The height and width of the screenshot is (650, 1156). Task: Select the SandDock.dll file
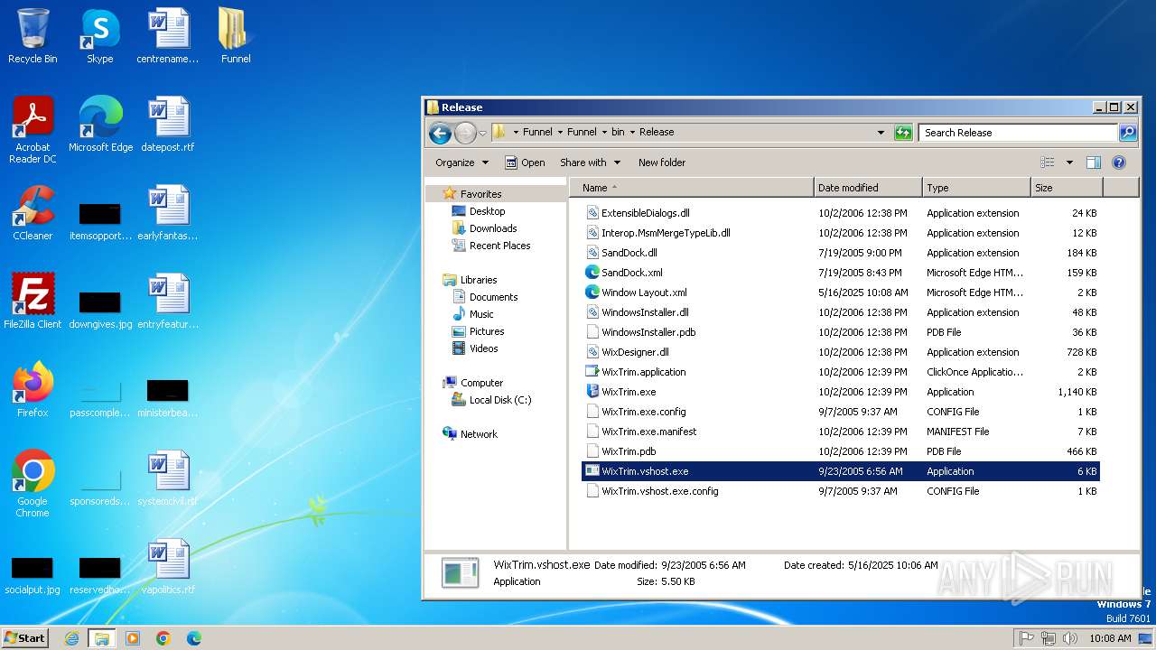[629, 253]
